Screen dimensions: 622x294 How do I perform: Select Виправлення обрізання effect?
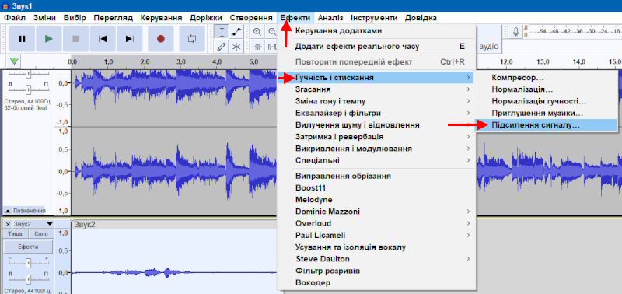click(376, 176)
